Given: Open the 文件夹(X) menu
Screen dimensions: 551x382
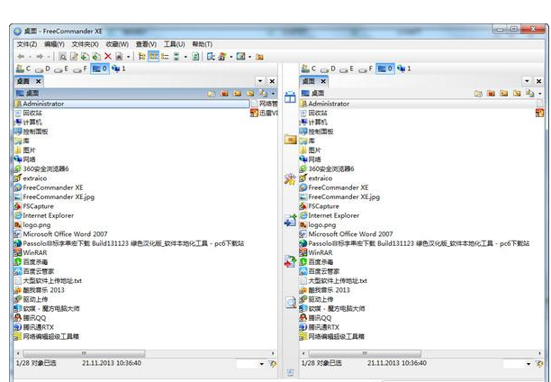Looking at the screenshot, I should (x=85, y=44).
